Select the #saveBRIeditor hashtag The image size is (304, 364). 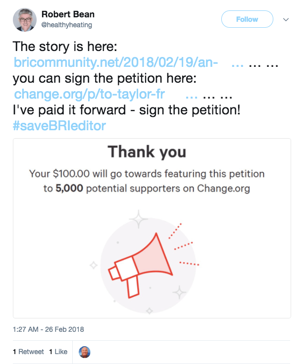click(x=59, y=126)
